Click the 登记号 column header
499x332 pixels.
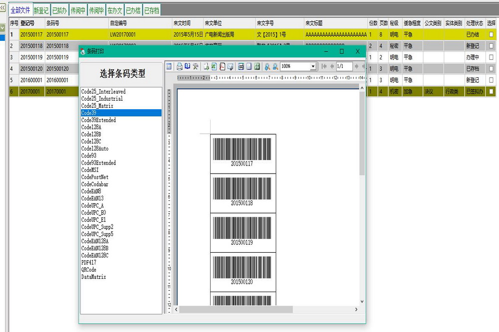point(32,23)
